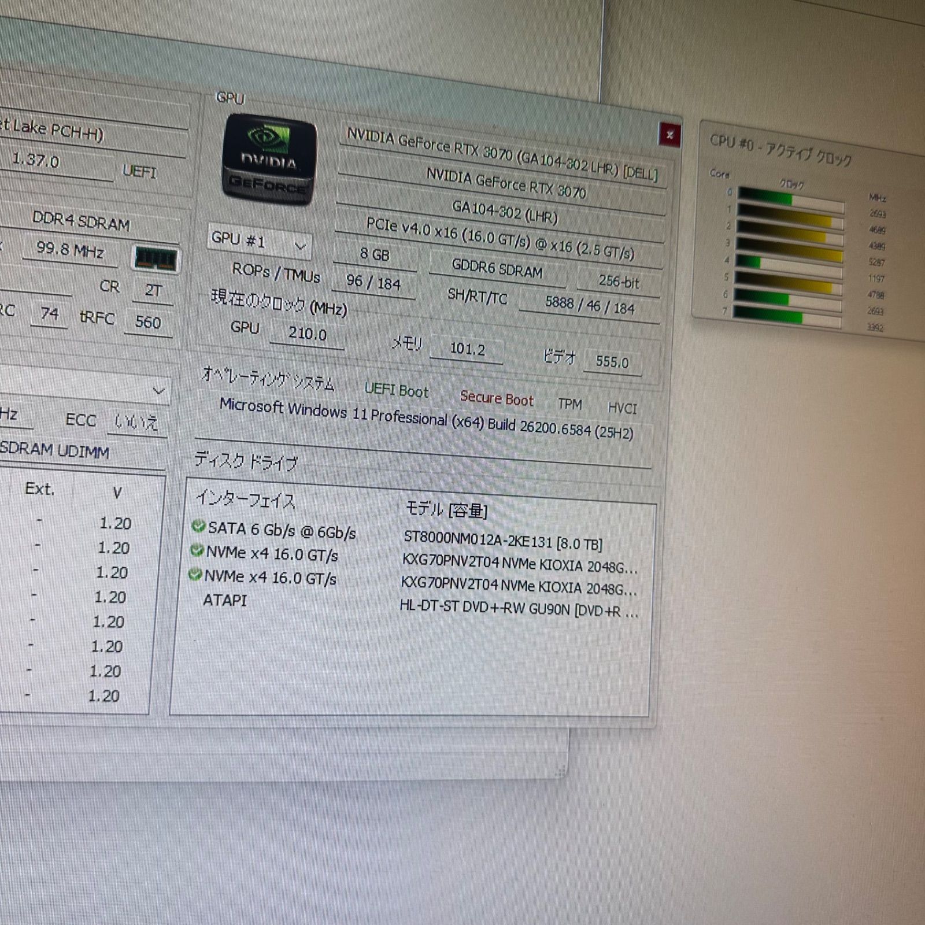Click the CR value 2T

tap(153, 290)
